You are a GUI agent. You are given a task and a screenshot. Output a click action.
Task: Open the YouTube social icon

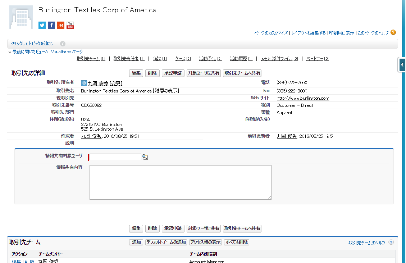70,25
